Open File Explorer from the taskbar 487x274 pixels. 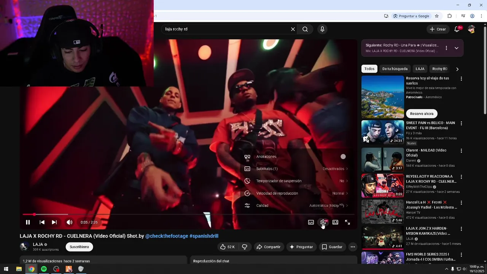[x=19, y=269]
